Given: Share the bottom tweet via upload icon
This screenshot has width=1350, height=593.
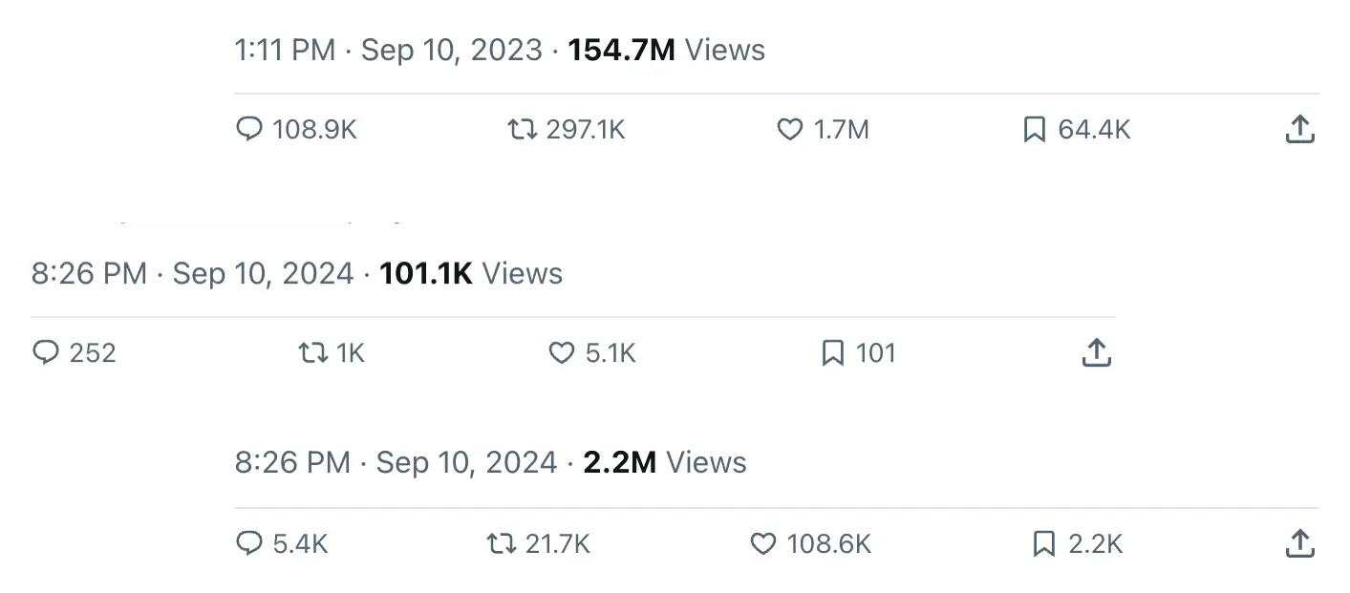Looking at the screenshot, I should click(x=1299, y=543).
